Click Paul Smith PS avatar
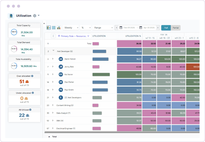Viewport: 205px width, 142px height. coord(61,90)
